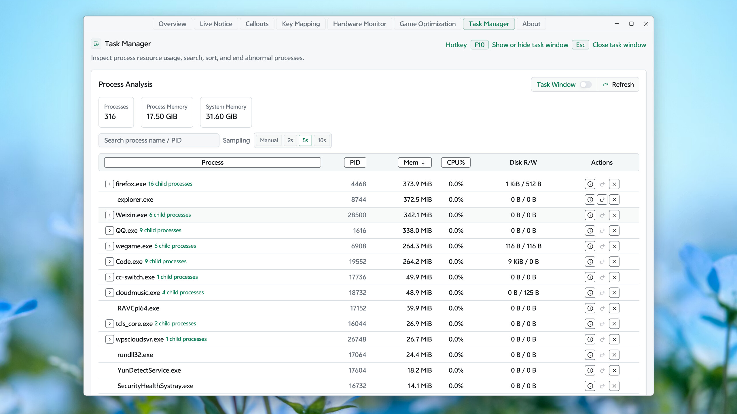Sort by the Mem column header
Screen dimensions: 737x414
coord(414,162)
